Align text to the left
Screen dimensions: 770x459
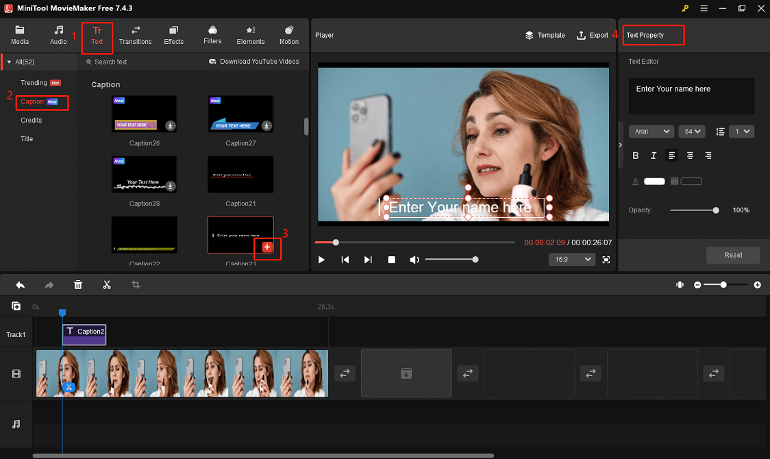point(671,156)
